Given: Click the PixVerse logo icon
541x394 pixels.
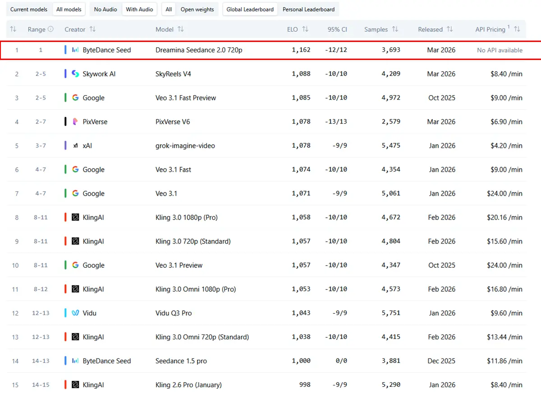Looking at the screenshot, I should tap(75, 122).
